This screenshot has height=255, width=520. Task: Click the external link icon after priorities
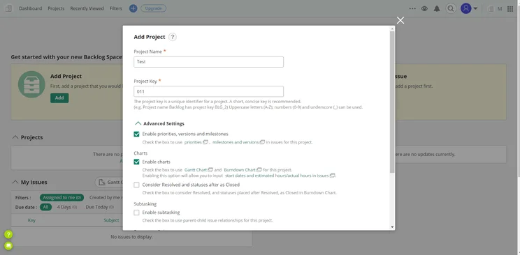pos(205,142)
